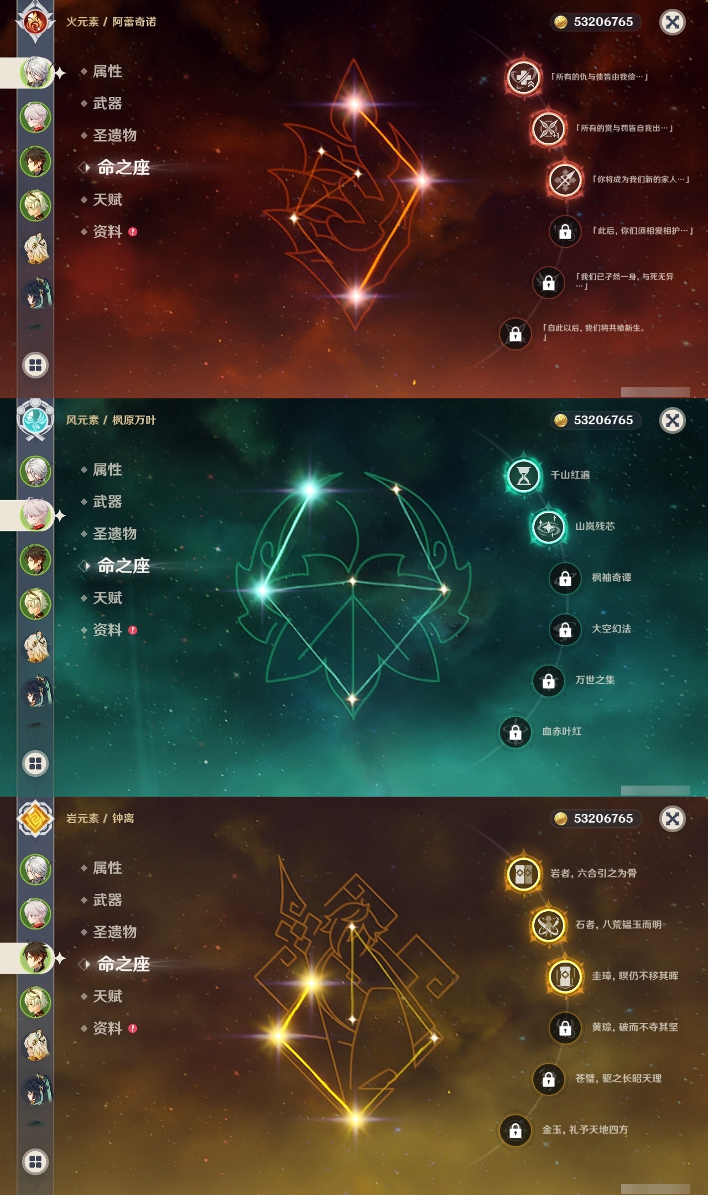This screenshot has height=1195, width=708.
Task: Open the 天赋 tab in Kazuha panel
Action: (x=107, y=598)
